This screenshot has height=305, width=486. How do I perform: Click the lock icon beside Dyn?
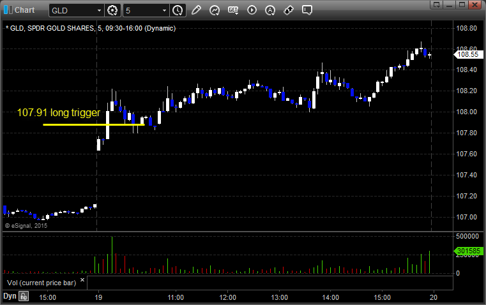(x=24, y=296)
